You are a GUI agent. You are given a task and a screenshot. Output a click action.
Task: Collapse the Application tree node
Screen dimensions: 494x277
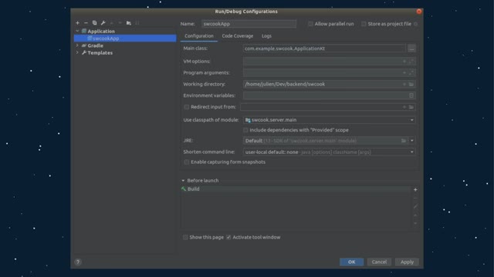(77, 31)
